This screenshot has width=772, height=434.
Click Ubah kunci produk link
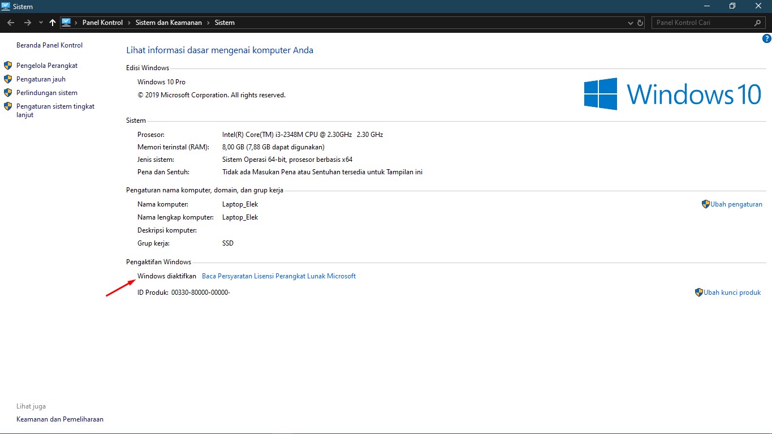[732, 293]
